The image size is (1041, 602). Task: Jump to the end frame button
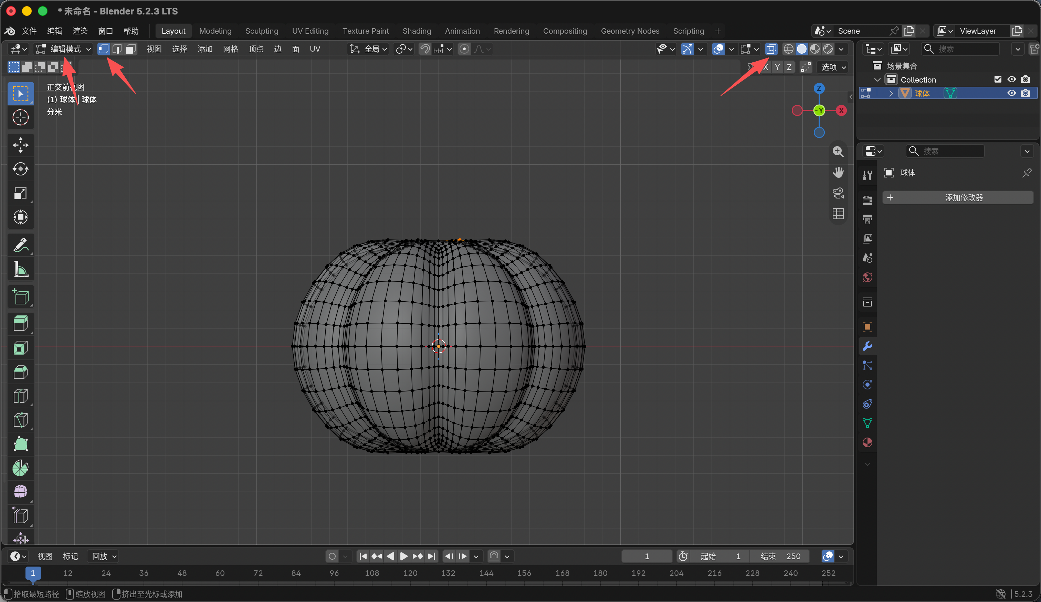431,556
